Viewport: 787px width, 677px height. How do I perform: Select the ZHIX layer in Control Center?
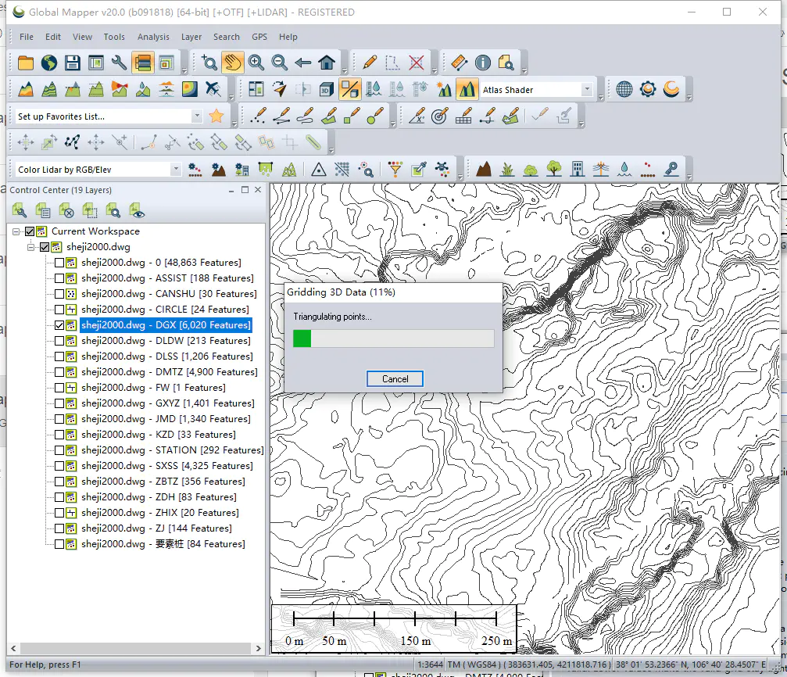click(x=159, y=513)
